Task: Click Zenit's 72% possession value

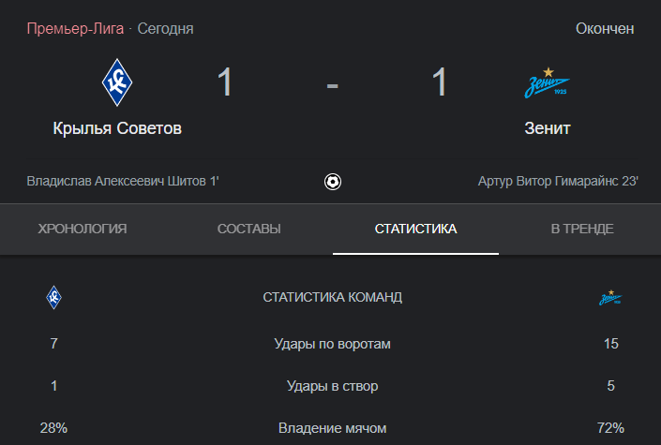Action: [x=610, y=428]
